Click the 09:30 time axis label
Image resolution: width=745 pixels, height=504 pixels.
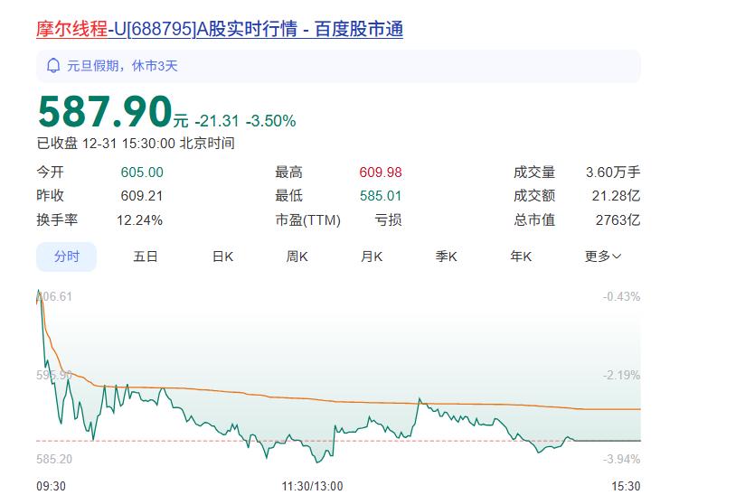pos(51,487)
